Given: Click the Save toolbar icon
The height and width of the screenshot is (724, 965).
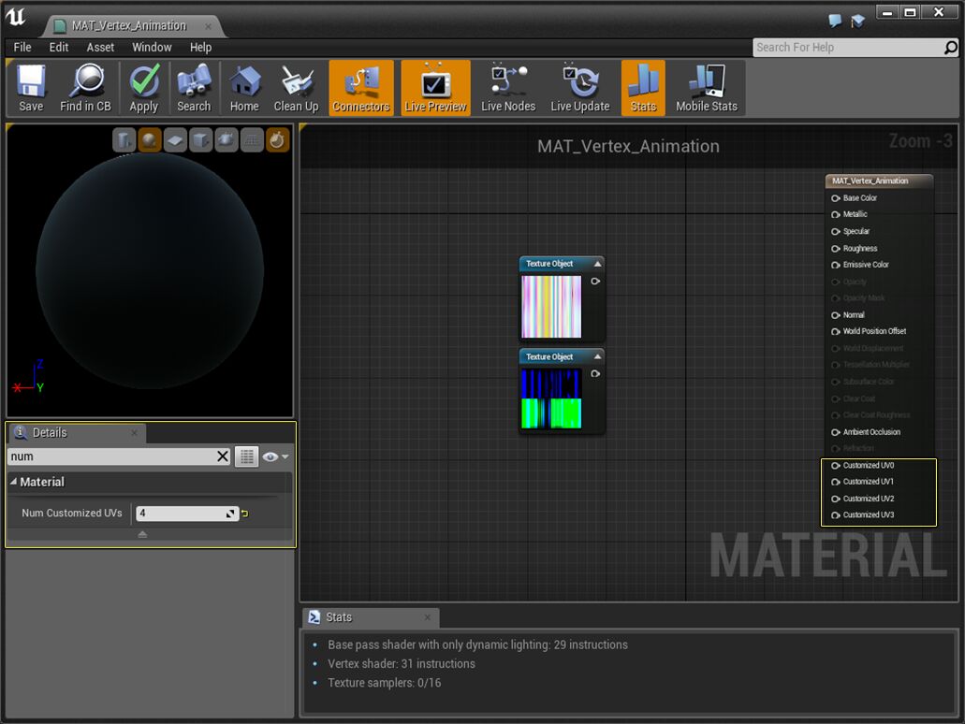Looking at the screenshot, I should point(31,87).
